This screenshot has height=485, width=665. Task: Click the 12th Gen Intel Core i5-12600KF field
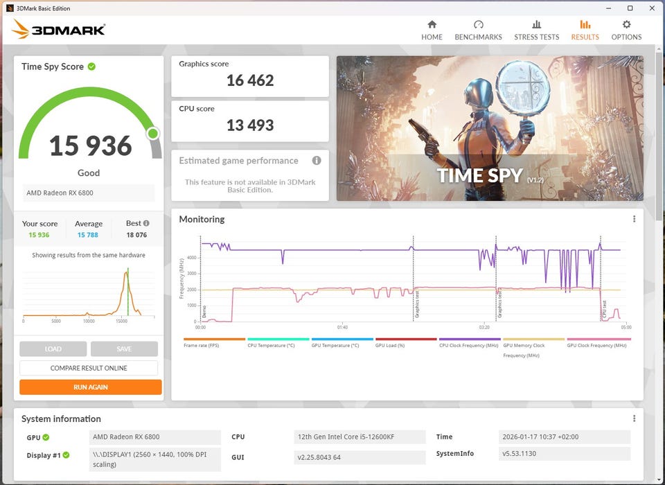[360, 436]
